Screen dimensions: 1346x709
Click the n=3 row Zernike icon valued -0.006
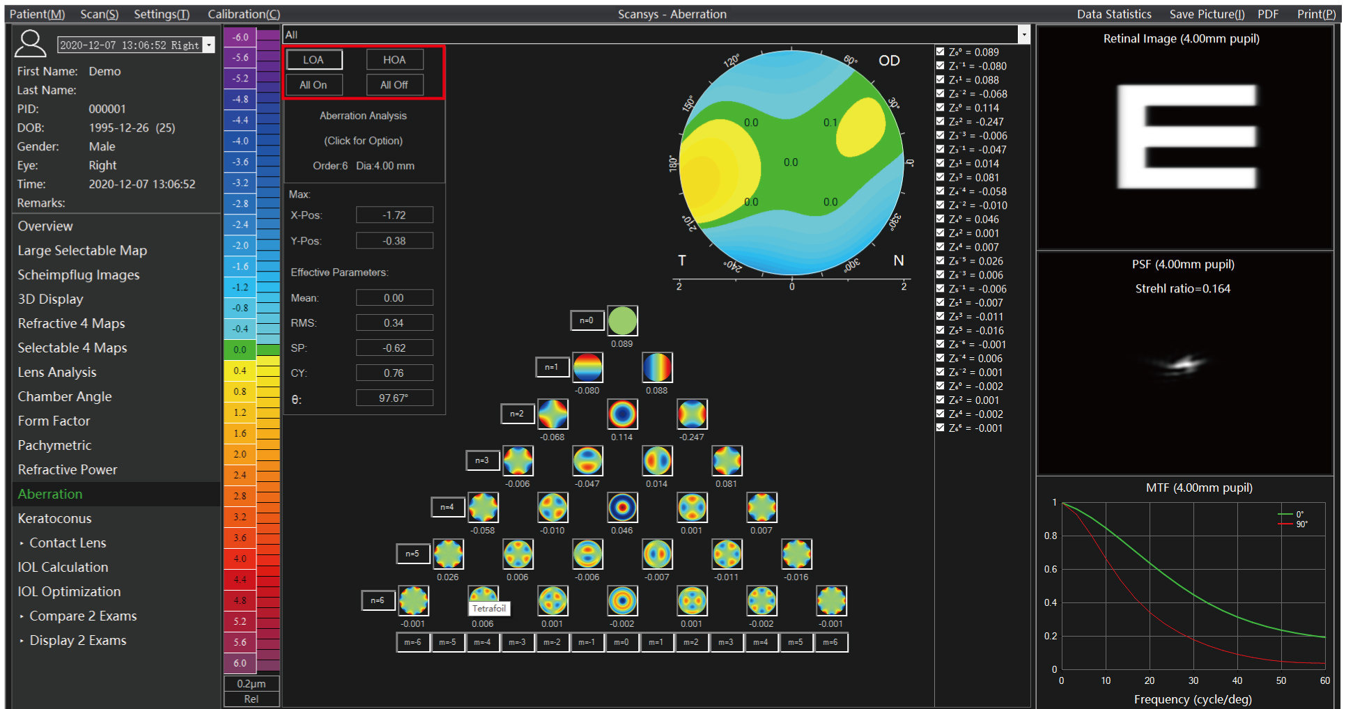click(518, 460)
